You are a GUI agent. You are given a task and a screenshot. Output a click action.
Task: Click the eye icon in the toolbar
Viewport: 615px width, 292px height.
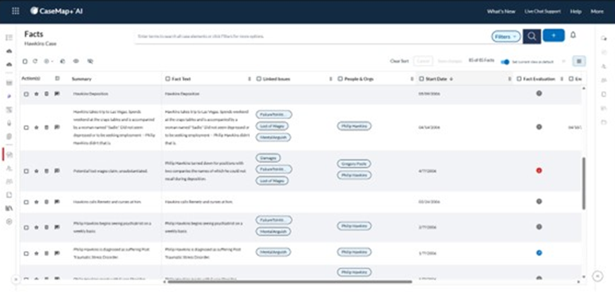click(76, 61)
